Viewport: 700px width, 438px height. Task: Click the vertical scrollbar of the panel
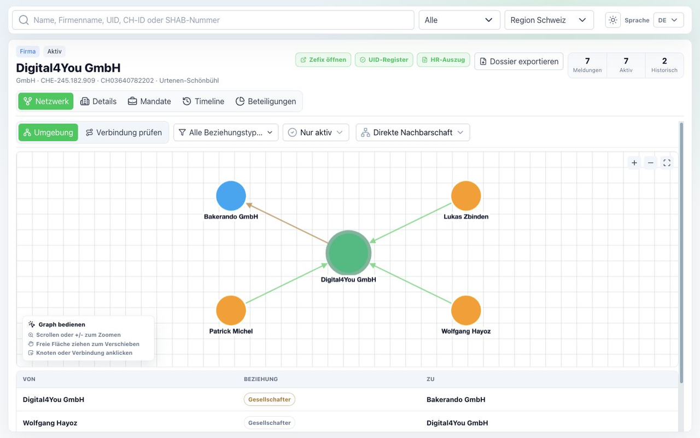pyautogui.click(x=681, y=252)
